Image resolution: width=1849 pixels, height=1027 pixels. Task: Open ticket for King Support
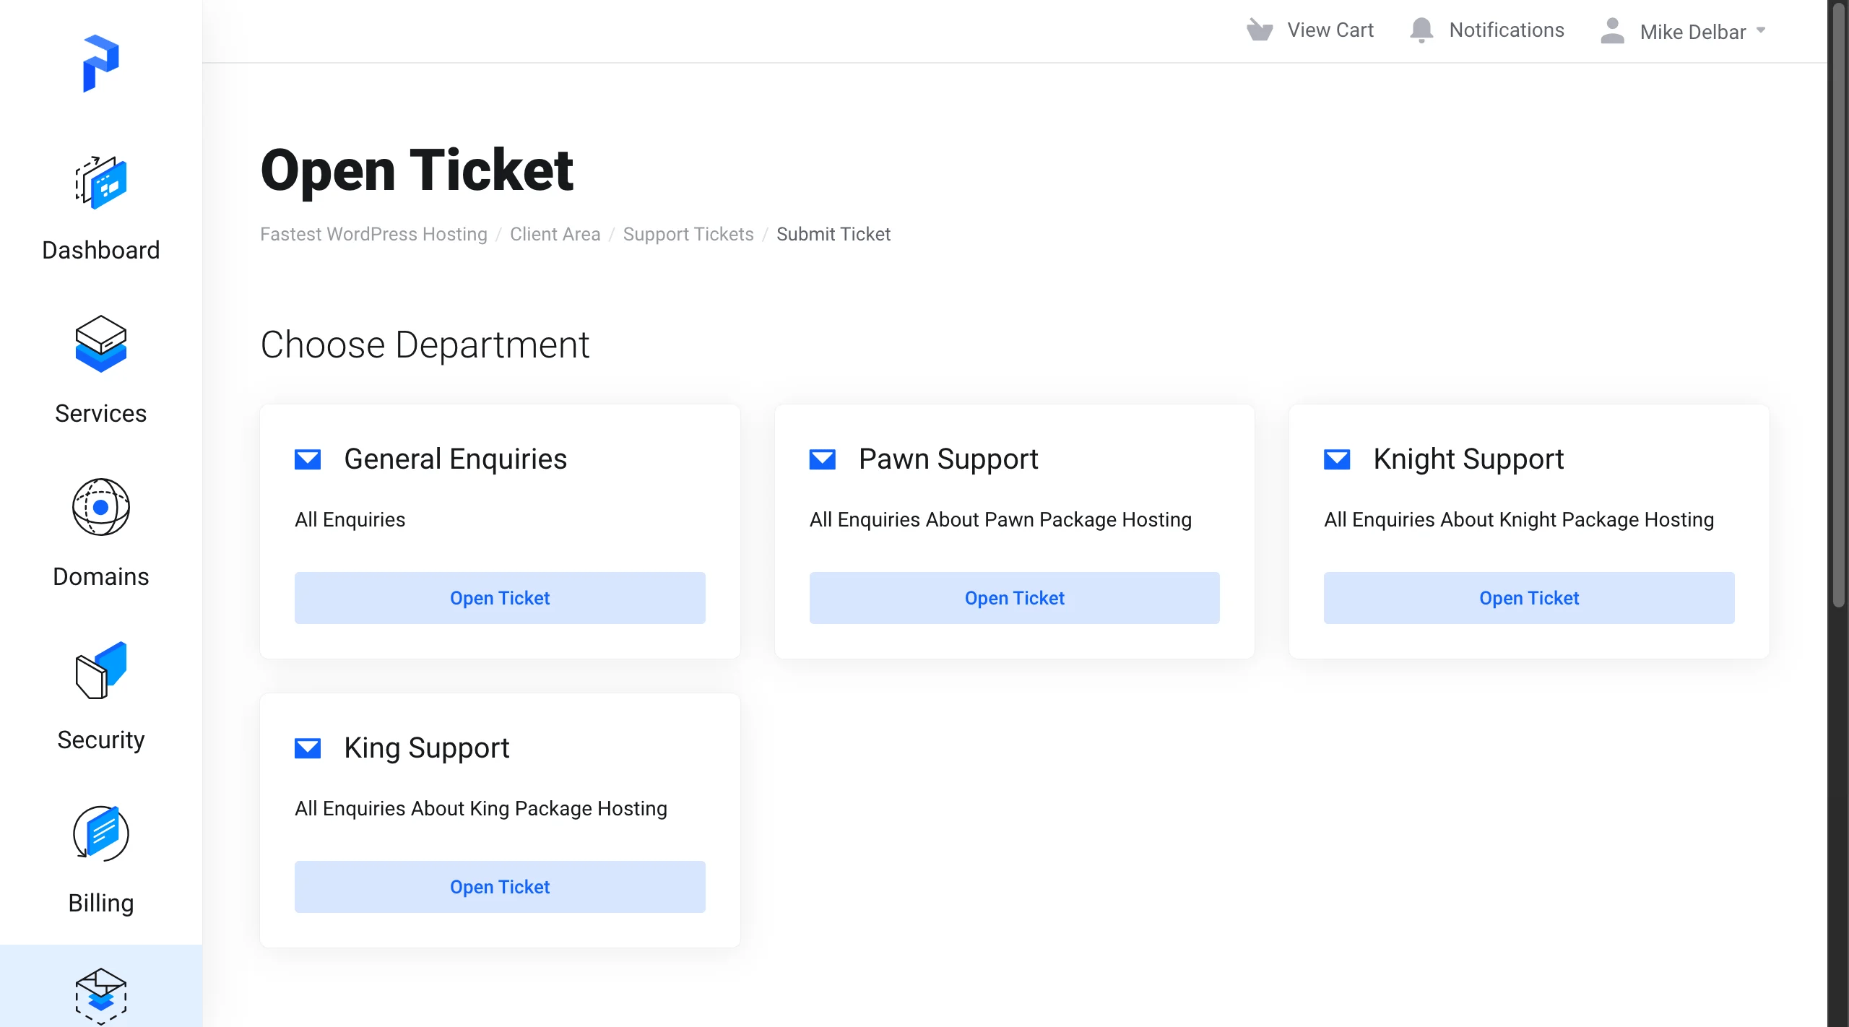pyautogui.click(x=499, y=887)
